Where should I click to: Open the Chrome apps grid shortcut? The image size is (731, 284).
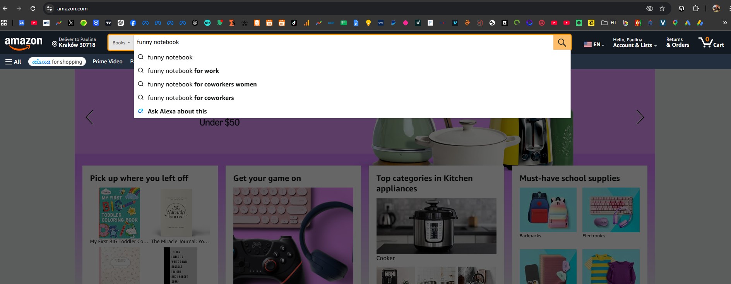pyautogui.click(x=4, y=23)
